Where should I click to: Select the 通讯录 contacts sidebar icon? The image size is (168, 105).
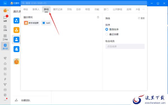(5, 46)
